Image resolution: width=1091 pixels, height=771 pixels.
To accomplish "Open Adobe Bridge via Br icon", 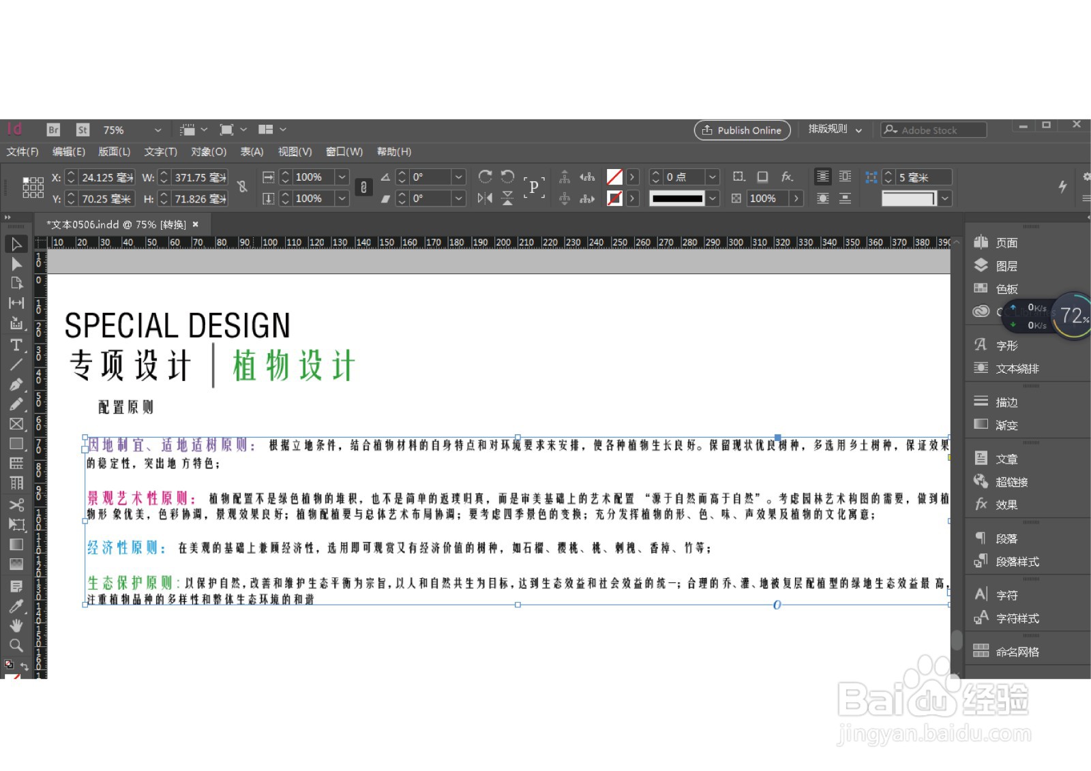I will pos(53,130).
